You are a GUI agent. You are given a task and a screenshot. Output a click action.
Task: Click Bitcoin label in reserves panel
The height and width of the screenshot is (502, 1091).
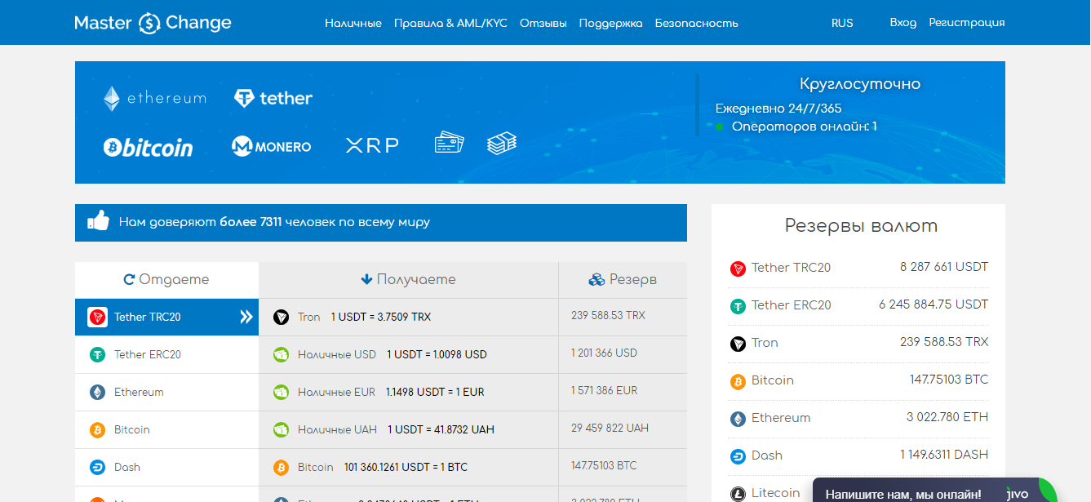tap(772, 380)
